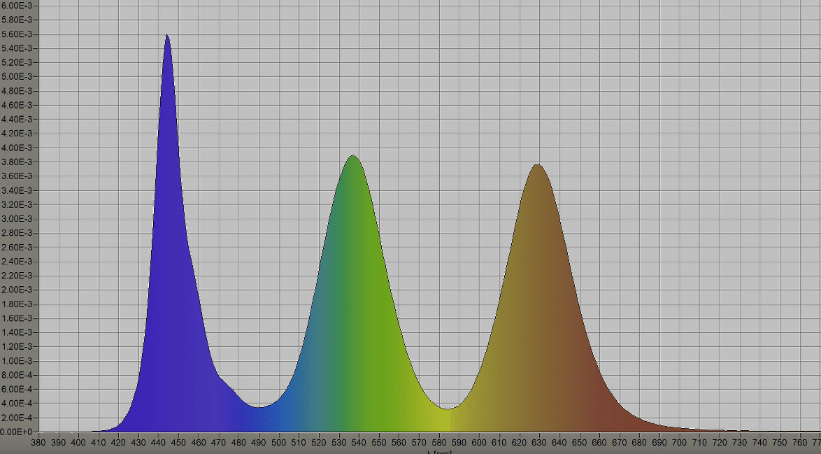The height and width of the screenshot is (454, 821).
Task: Click the '3.00E-3' y-axis label
Action: (16, 219)
